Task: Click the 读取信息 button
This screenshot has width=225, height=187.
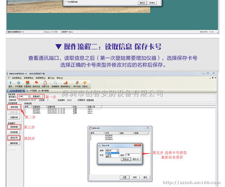Action: click(x=14, y=107)
